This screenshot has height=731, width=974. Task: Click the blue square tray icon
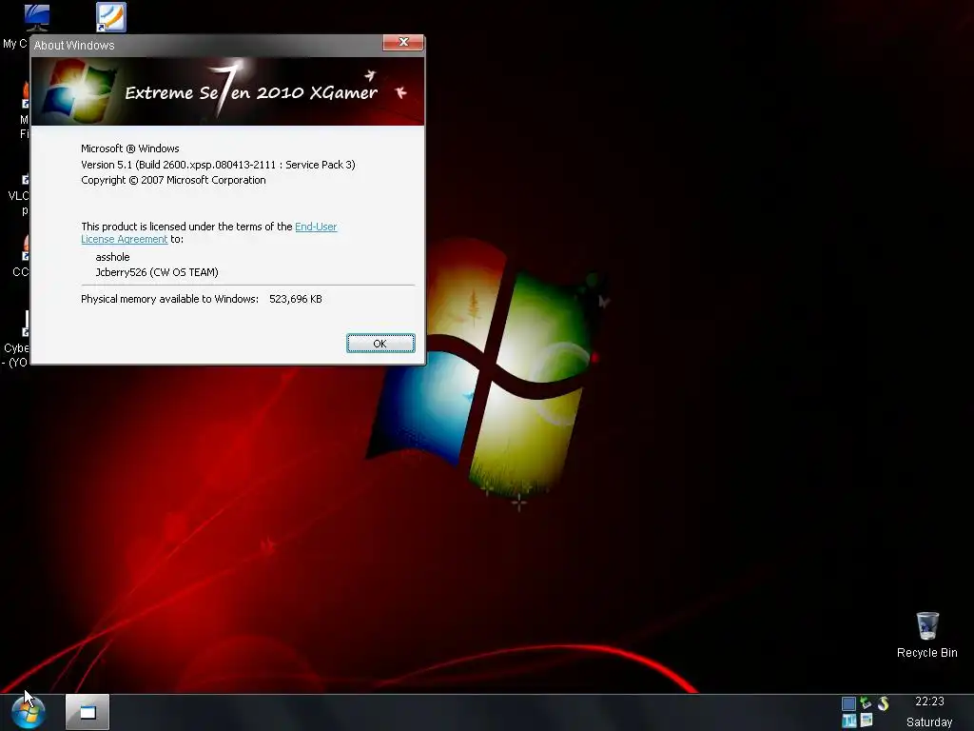[848, 703]
